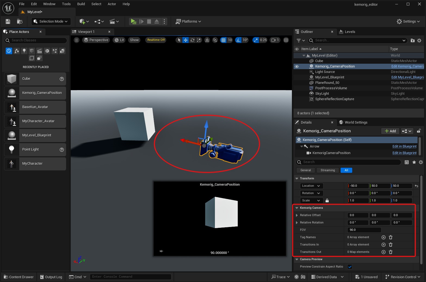The height and width of the screenshot is (282, 426).
Task: Open the Build menu
Action: click(x=81, y=4)
